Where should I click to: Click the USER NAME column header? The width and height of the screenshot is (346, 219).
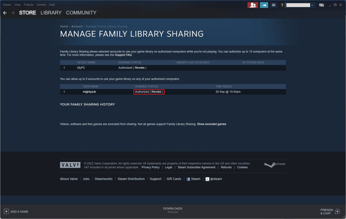coord(91,86)
